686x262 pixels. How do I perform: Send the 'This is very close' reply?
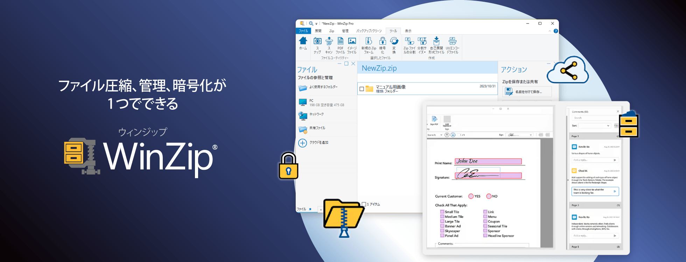click(x=615, y=191)
